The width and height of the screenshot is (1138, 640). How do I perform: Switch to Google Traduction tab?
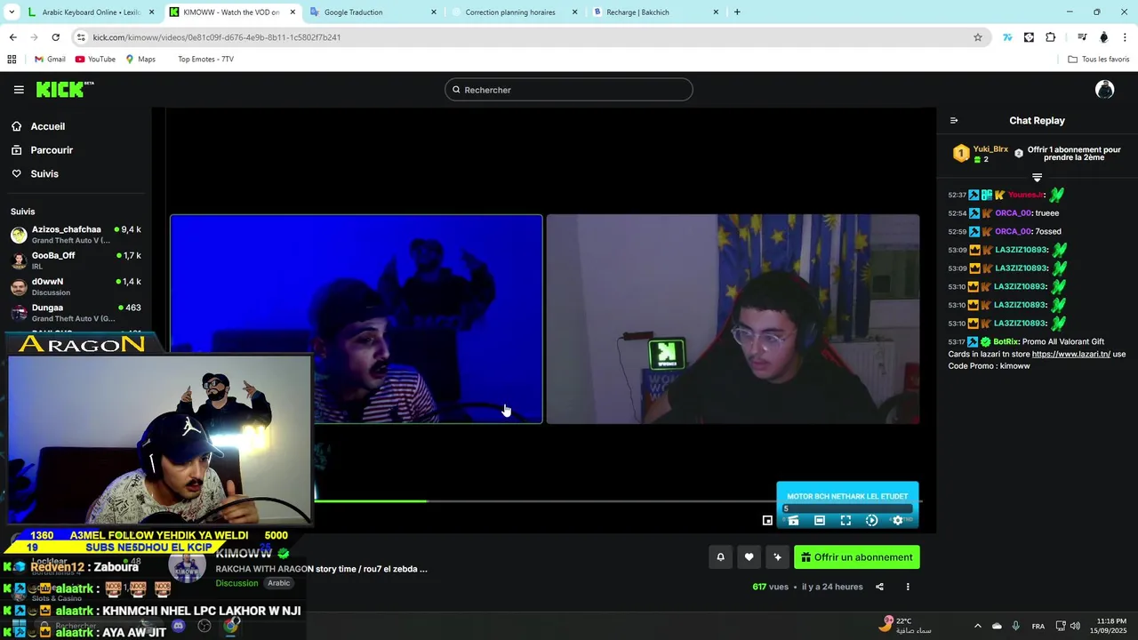(x=372, y=12)
